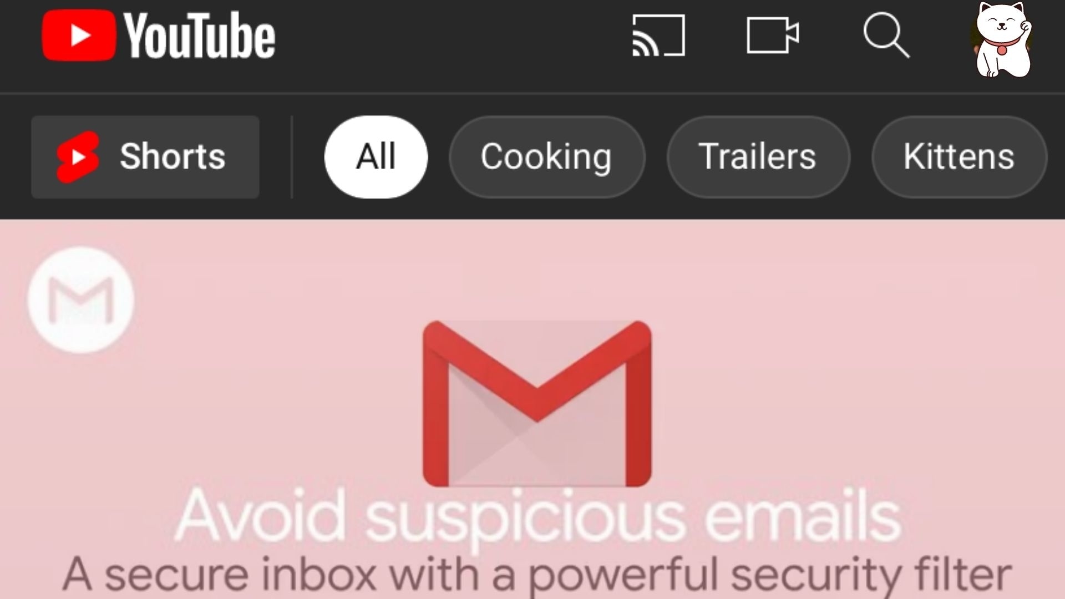Click the Gmail channel avatar icon

pos(80,298)
